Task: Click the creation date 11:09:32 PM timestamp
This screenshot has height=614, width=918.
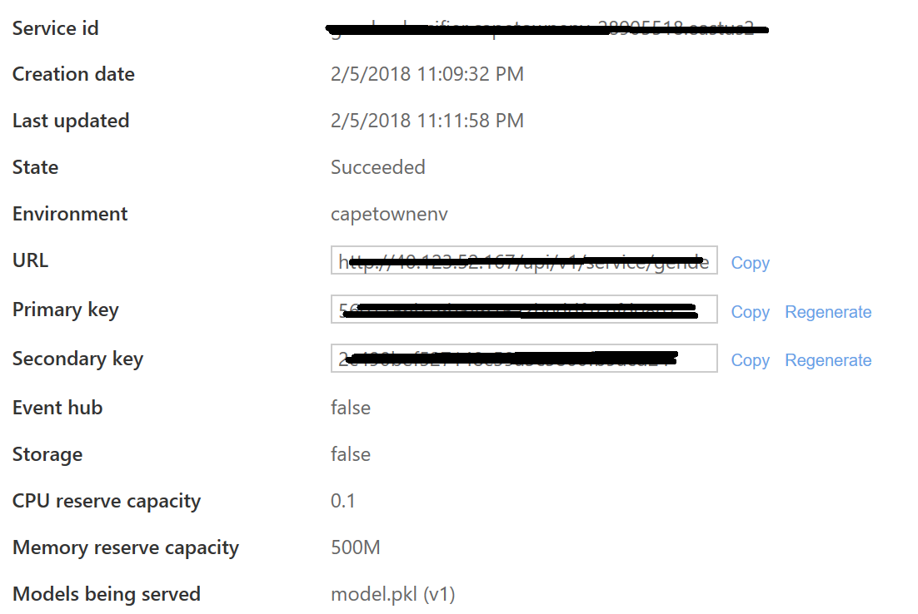Action: pos(427,74)
